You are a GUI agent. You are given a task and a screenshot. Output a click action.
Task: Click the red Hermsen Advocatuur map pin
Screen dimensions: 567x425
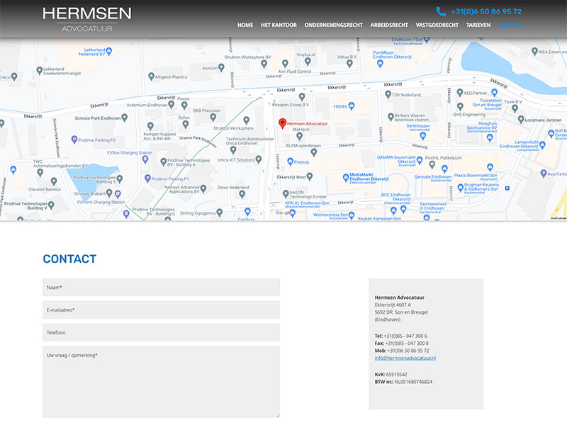pyautogui.click(x=282, y=123)
